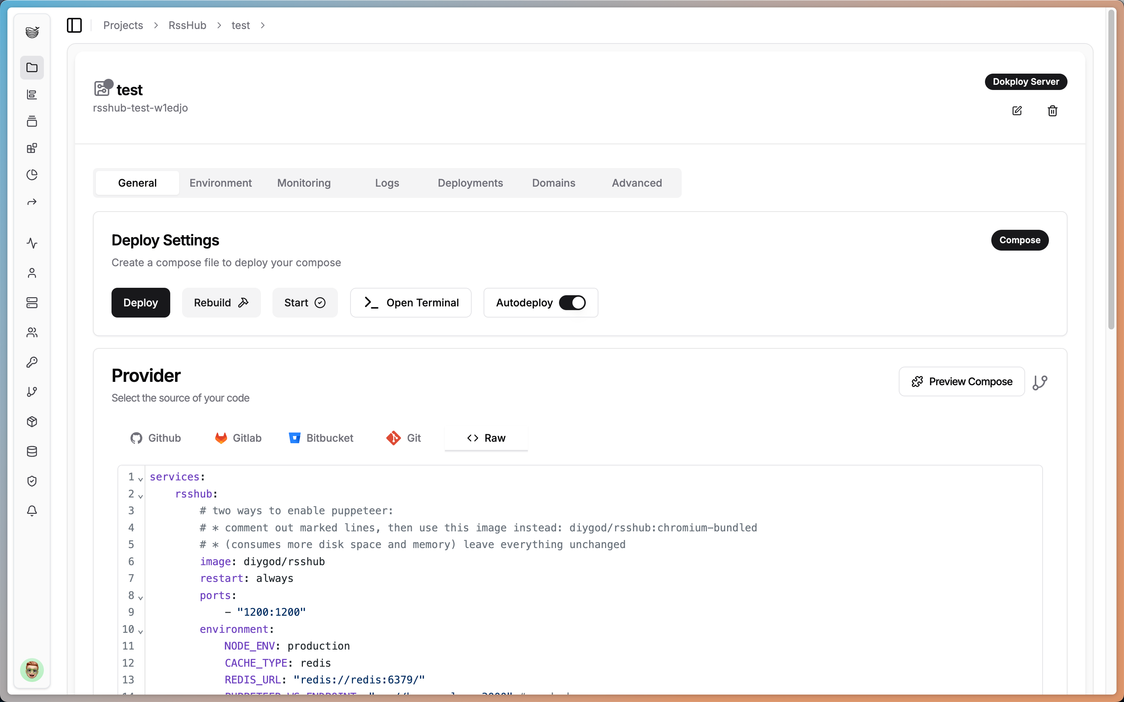This screenshot has height=702, width=1124.
Task: Collapse the environment block on line 10
Action: point(140,631)
